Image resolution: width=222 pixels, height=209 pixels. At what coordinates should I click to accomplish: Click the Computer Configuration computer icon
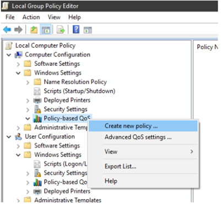[x=18, y=55]
